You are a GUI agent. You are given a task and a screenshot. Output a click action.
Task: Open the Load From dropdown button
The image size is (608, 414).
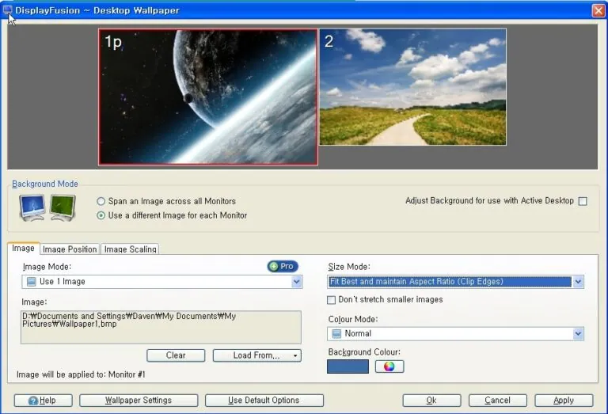point(256,355)
